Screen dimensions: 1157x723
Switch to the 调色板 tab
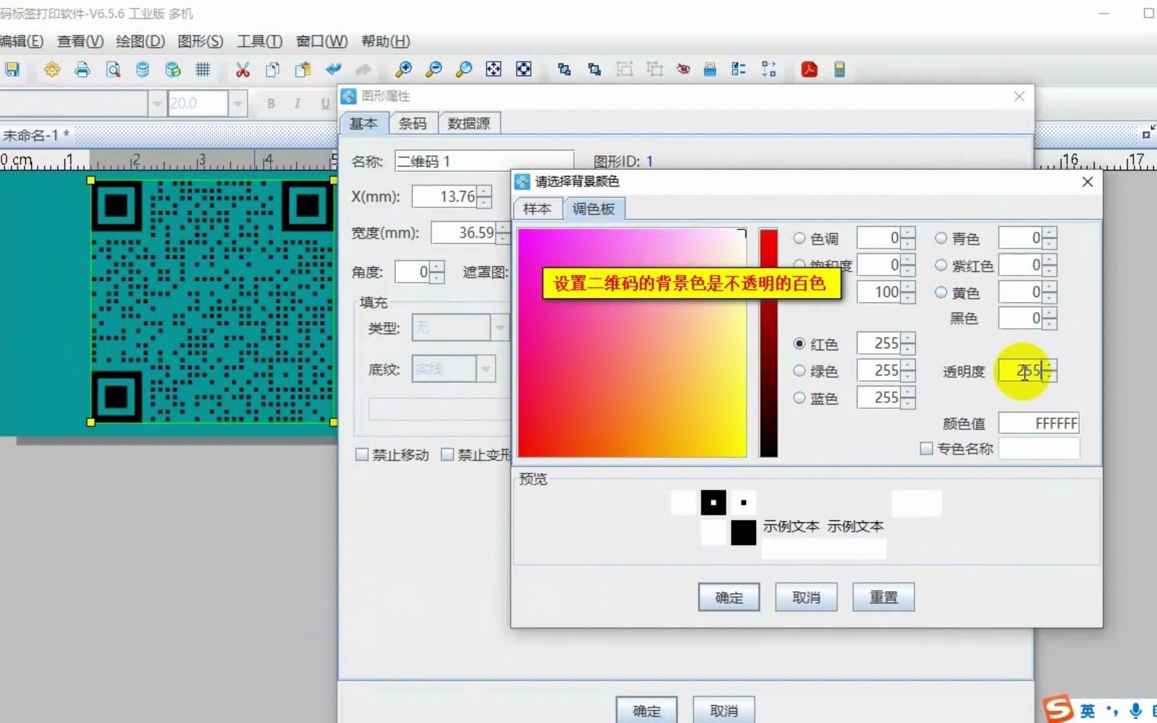pos(593,209)
